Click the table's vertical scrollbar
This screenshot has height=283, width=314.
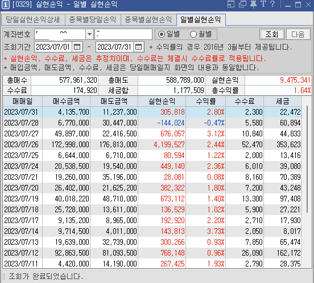pos(307,159)
